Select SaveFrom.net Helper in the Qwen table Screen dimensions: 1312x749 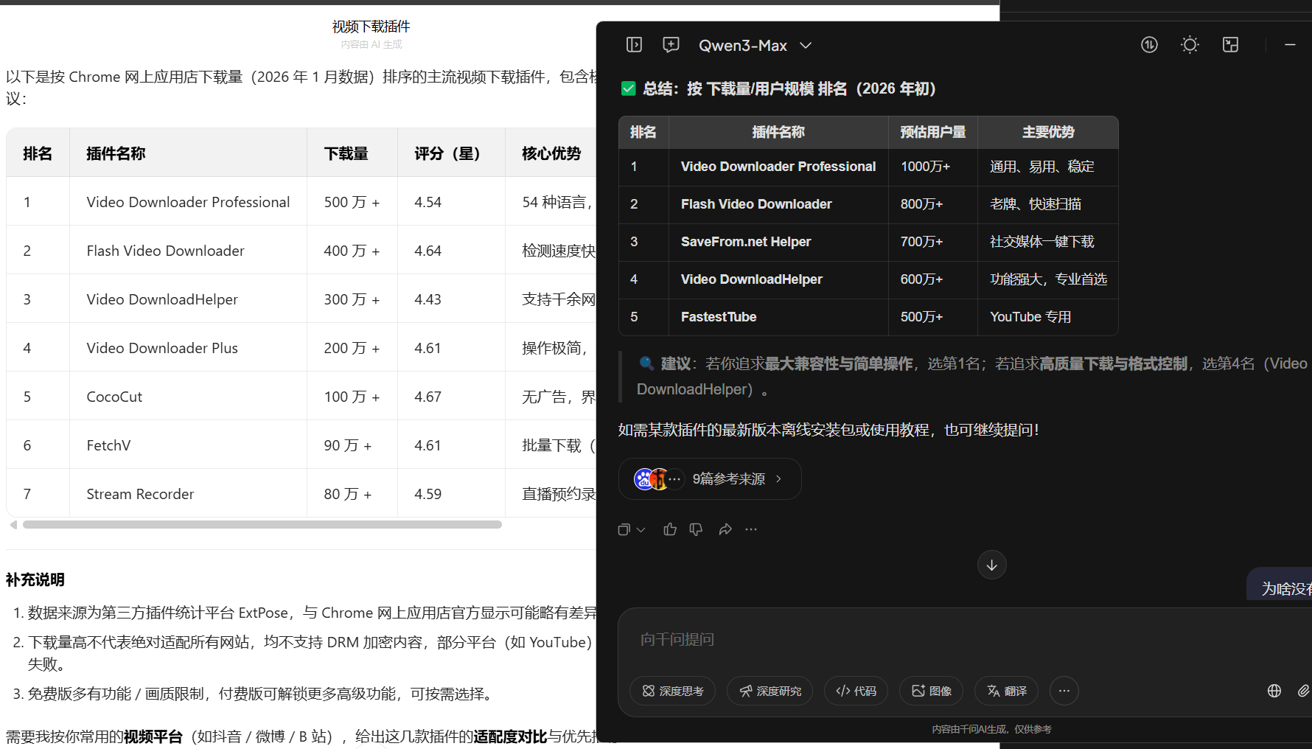pos(746,242)
